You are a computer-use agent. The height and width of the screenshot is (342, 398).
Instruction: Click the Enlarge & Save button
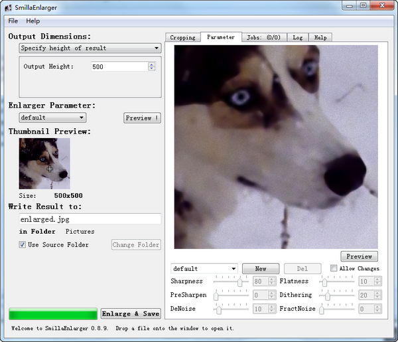[131, 313]
